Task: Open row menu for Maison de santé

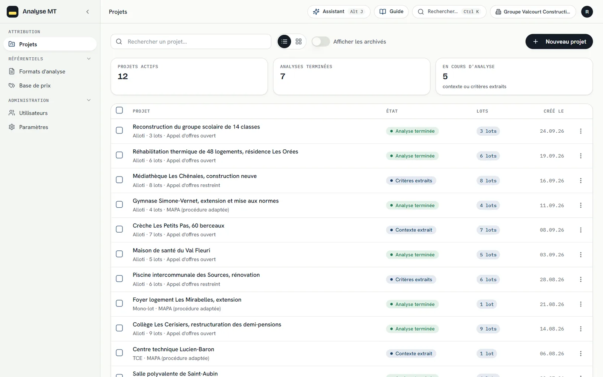Action: pyautogui.click(x=580, y=255)
